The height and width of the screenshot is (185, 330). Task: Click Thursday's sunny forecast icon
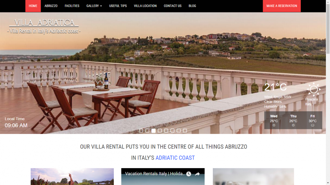(x=293, y=125)
